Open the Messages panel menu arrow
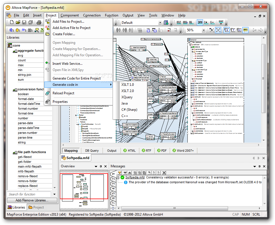The height and width of the screenshot is (225, 275). point(255,166)
